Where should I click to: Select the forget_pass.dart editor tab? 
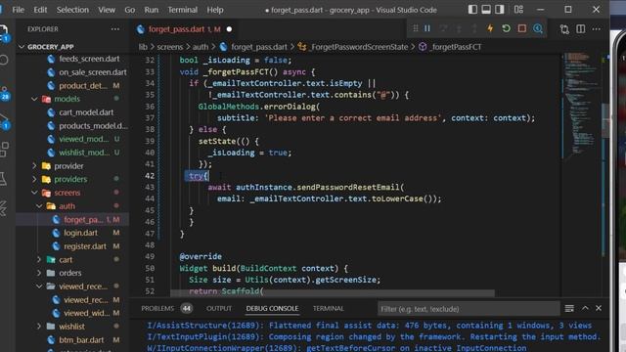[x=184, y=29]
